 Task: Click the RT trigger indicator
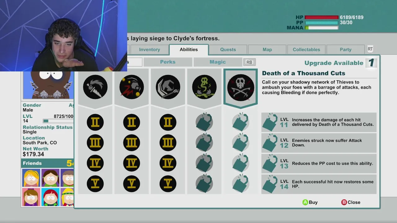click(370, 49)
